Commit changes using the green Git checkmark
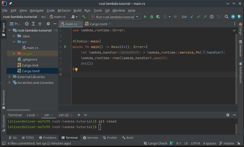 pyautogui.click(x=198, y=16)
